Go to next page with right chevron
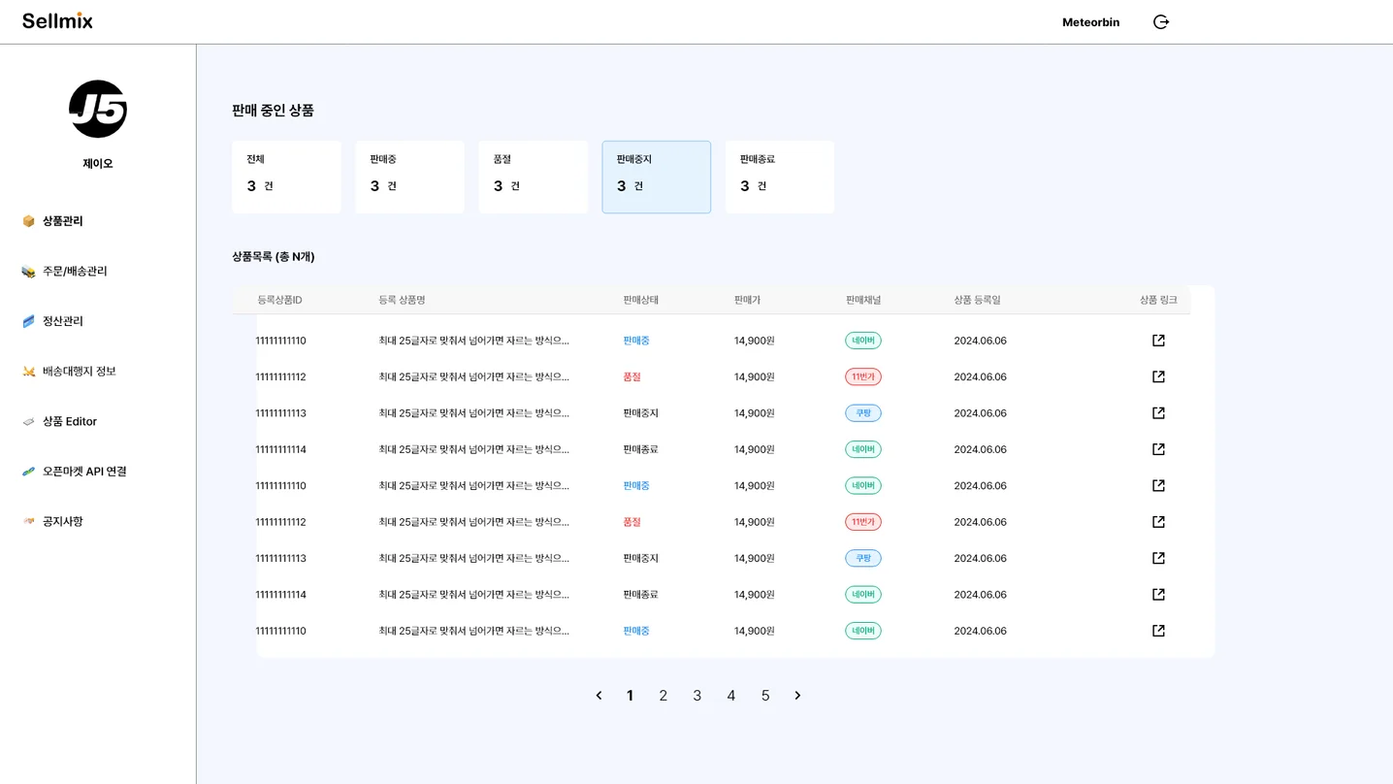 [x=797, y=696]
